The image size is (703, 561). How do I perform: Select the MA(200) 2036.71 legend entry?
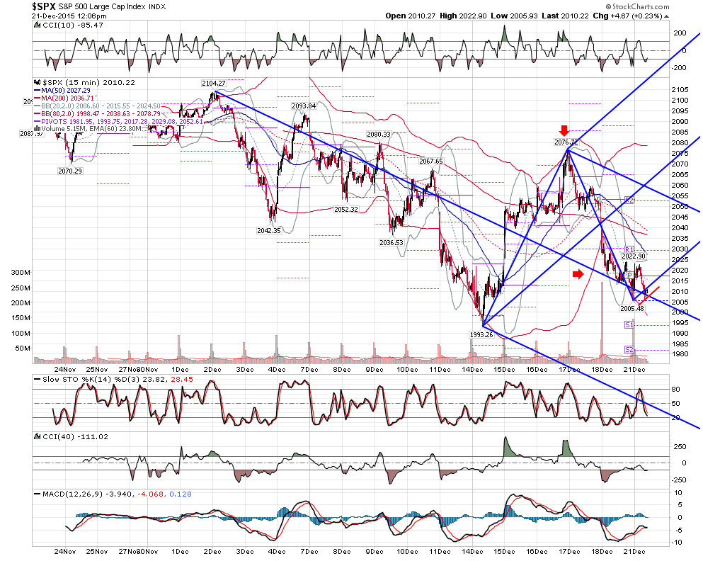64,98
